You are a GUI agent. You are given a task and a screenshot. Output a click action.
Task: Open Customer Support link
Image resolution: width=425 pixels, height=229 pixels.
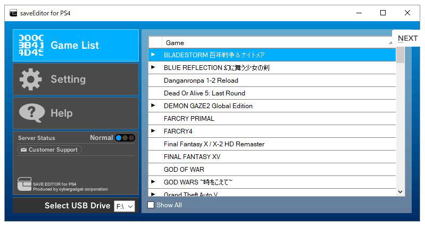point(49,150)
